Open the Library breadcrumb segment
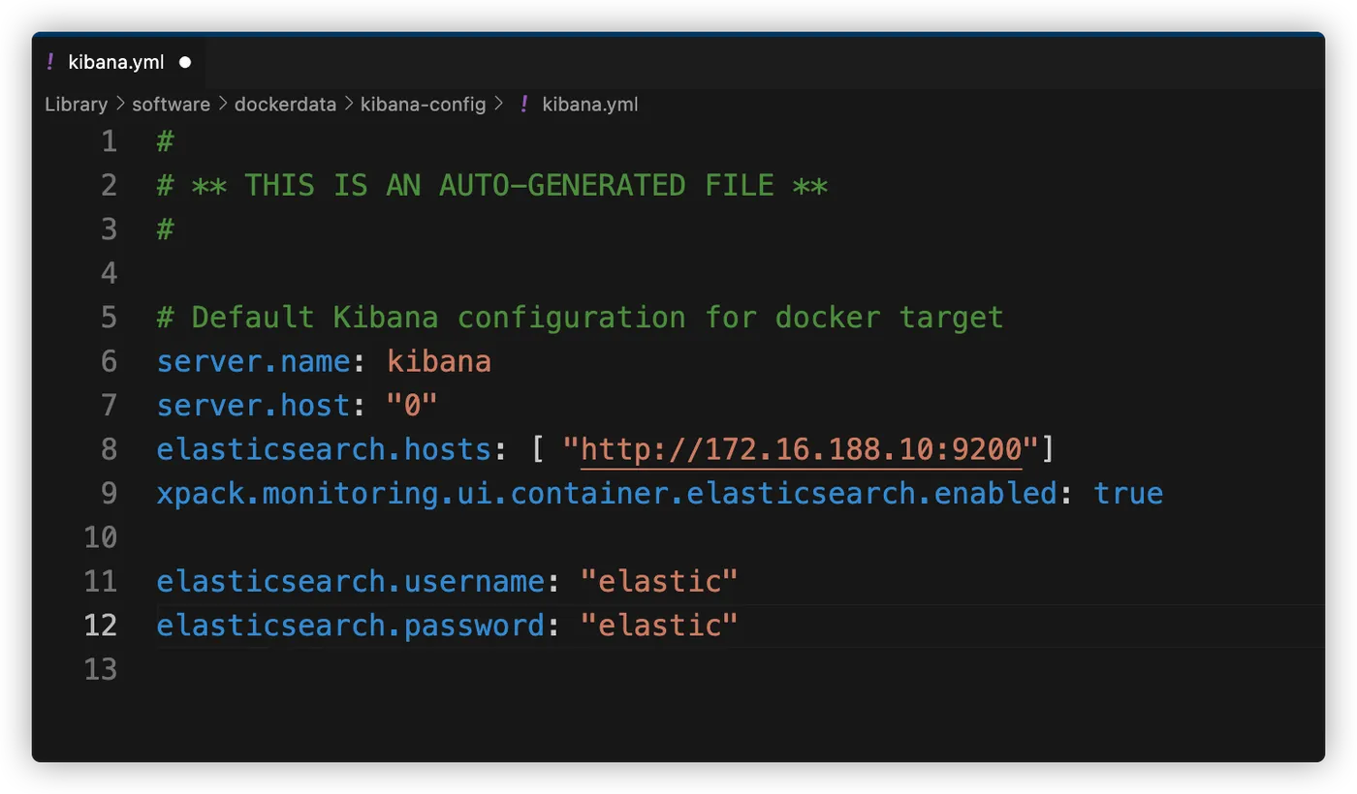This screenshot has width=1357, height=794. pos(76,105)
